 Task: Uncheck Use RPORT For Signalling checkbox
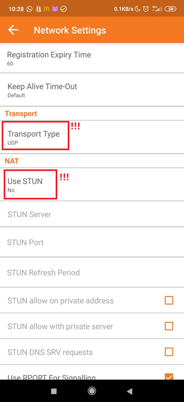[169, 377]
